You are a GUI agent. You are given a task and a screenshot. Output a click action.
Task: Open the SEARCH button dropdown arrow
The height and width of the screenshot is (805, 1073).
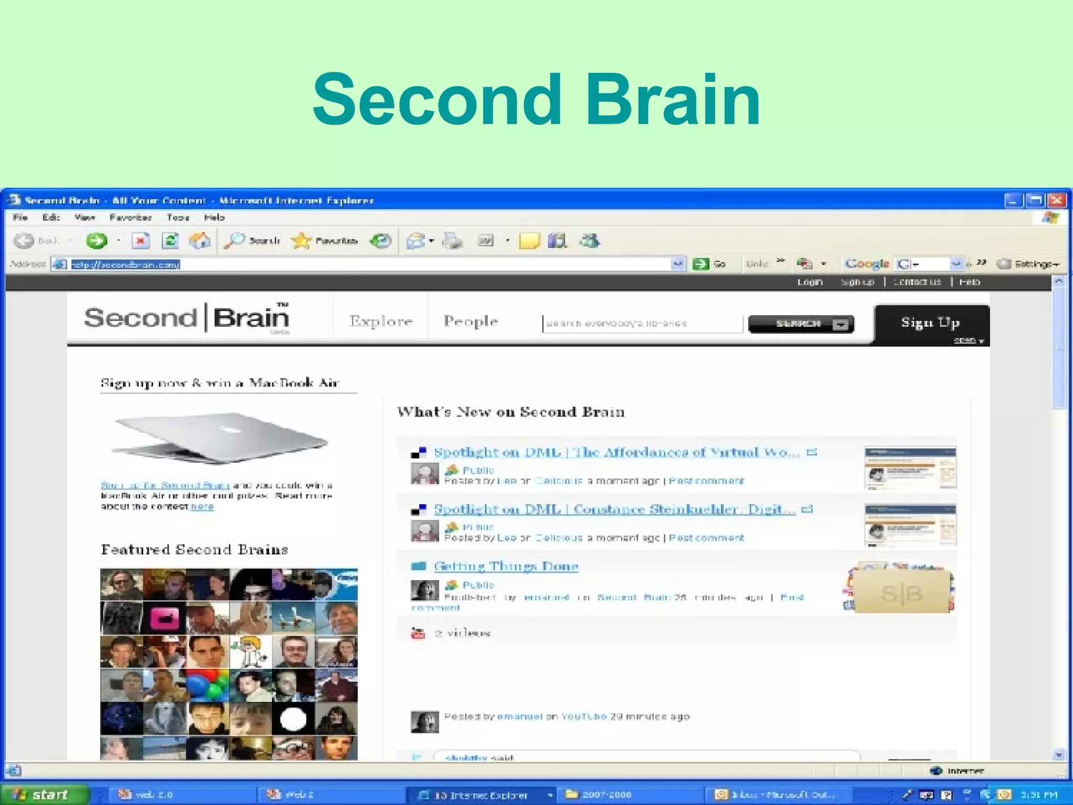pyautogui.click(x=840, y=324)
